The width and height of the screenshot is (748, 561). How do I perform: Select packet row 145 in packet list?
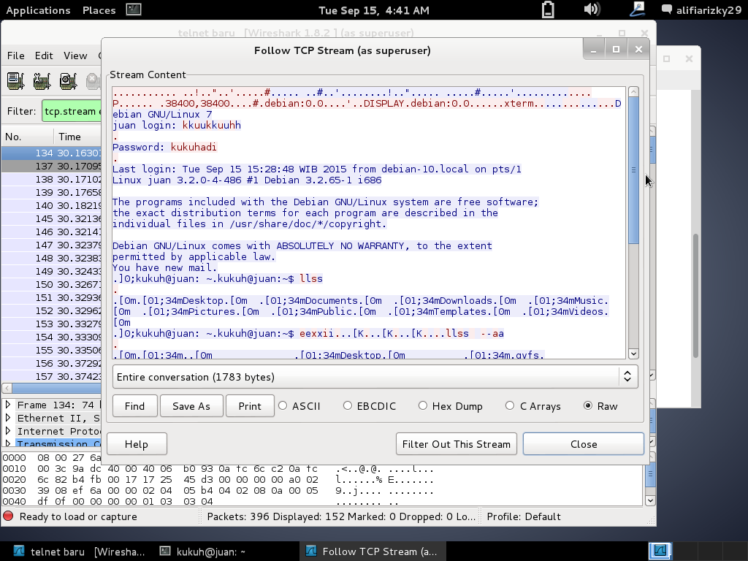(52, 218)
